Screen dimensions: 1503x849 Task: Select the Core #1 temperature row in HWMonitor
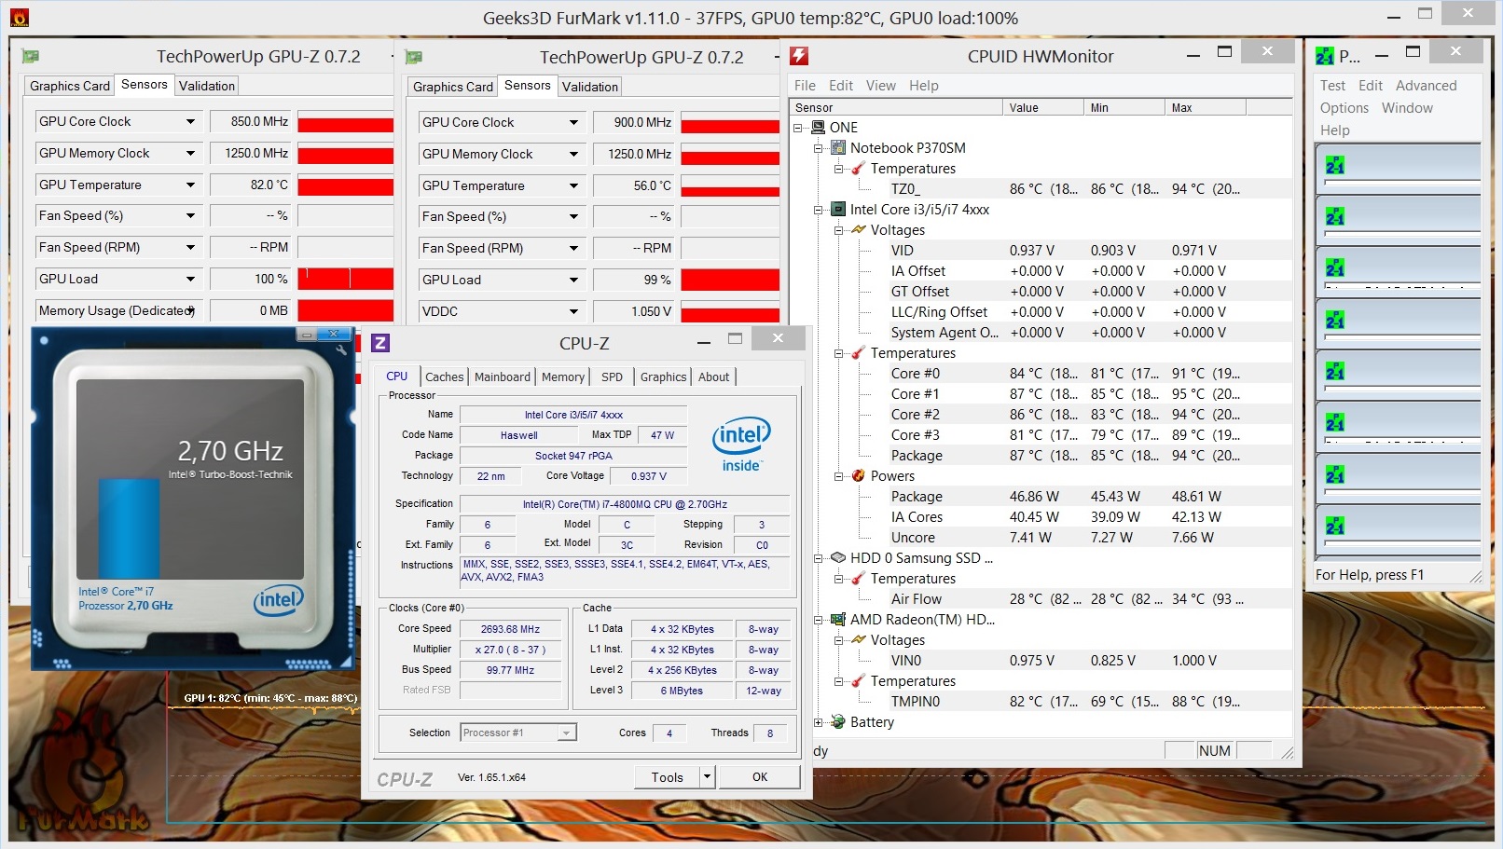pos(1041,394)
